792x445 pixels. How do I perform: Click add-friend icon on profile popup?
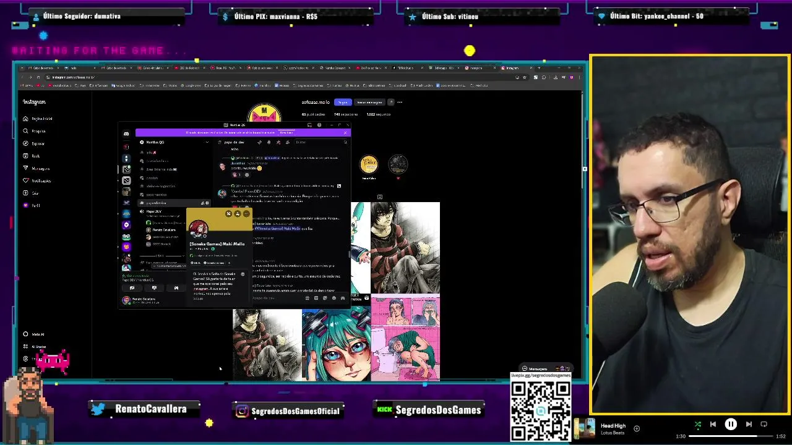click(x=238, y=214)
